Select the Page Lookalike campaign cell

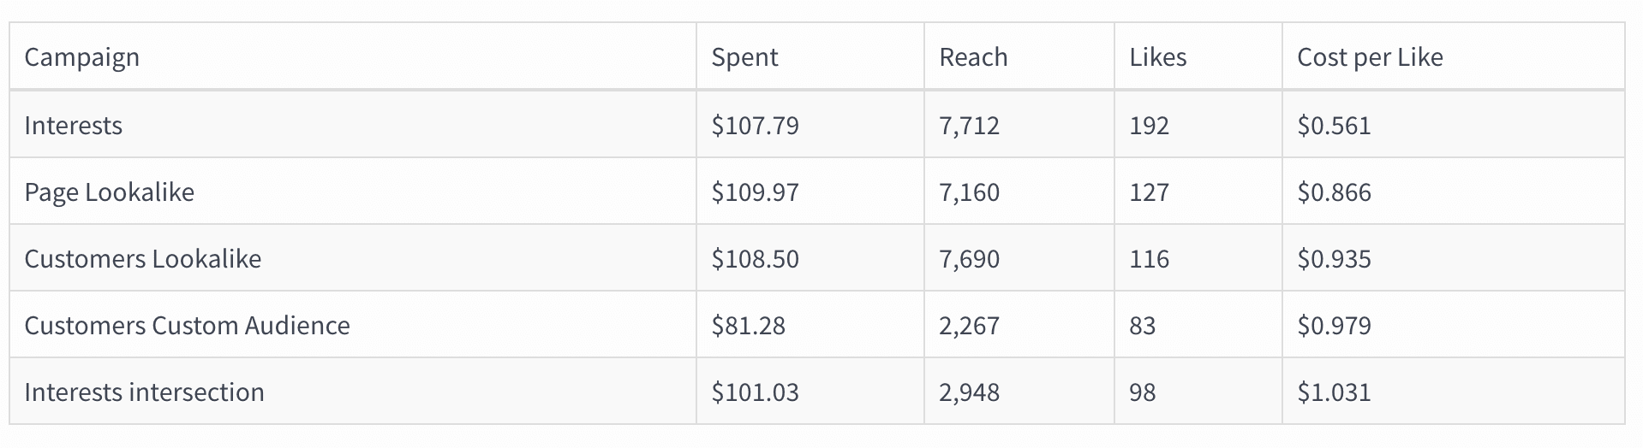coord(109,192)
